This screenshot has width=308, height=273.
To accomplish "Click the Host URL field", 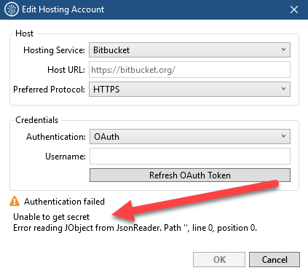I will pyautogui.click(x=189, y=70).
